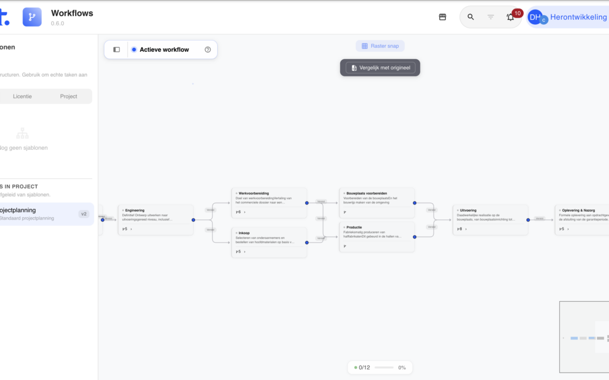Expand subtasks chevron on Oplevering & Nazorg card

coord(568,229)
